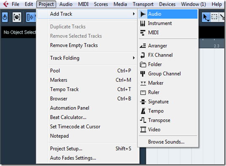
Task: Open the Scores menu
Action: pos(101,4)
